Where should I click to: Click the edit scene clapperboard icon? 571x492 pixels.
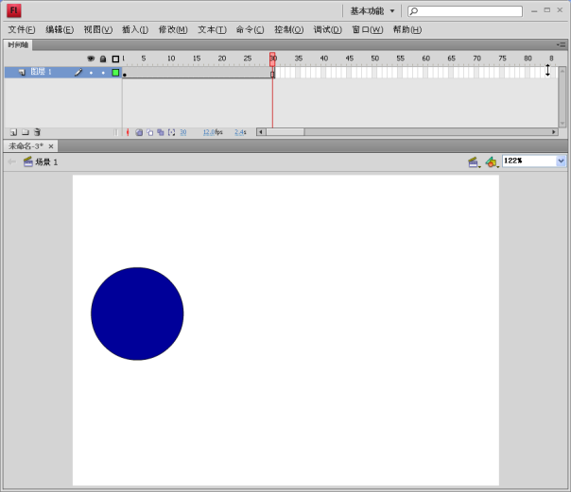473,161
